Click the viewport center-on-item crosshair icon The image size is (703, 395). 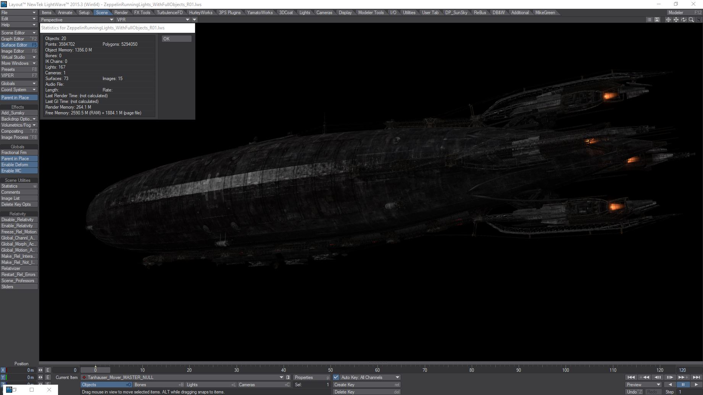click(x=668, y=20)
